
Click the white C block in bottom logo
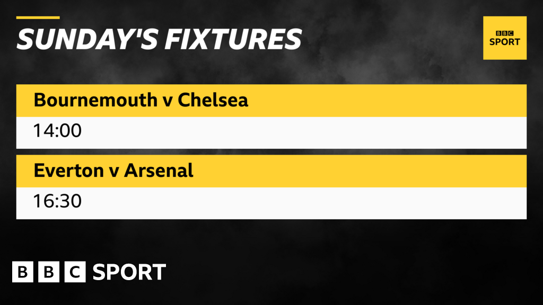coord(75,272)
